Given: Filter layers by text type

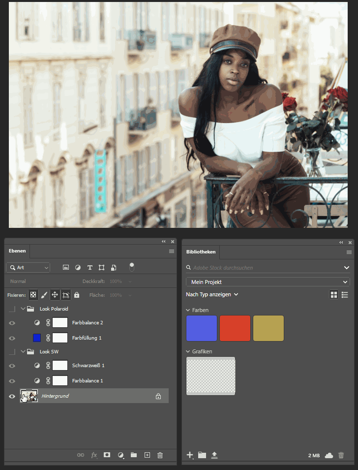Looking at the screenshot, I should [x=90, y=268].
